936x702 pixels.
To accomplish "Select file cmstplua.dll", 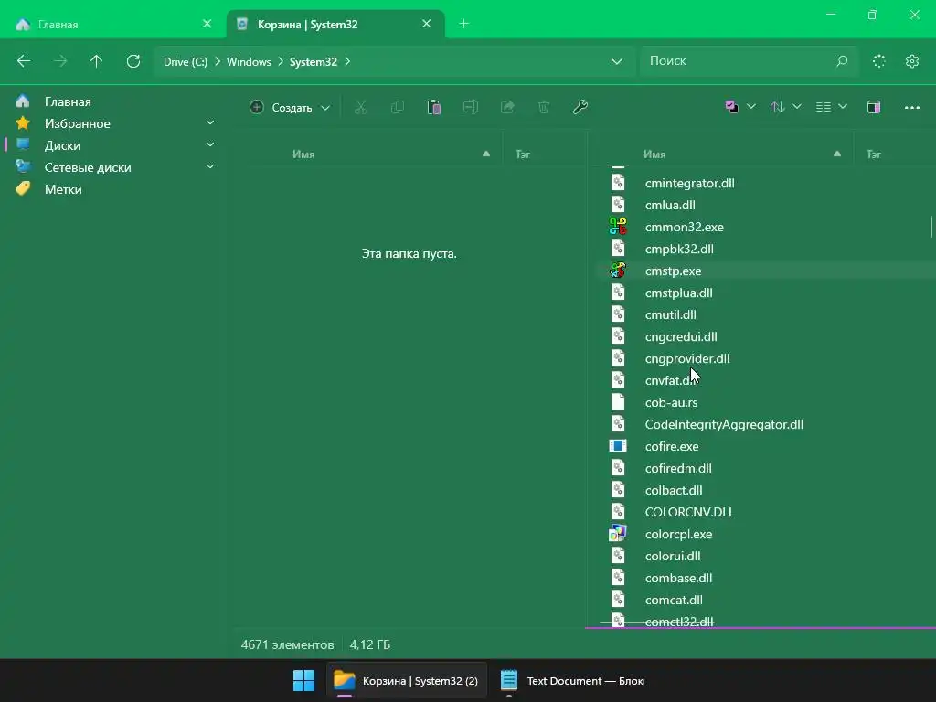I will click(678, 292).
